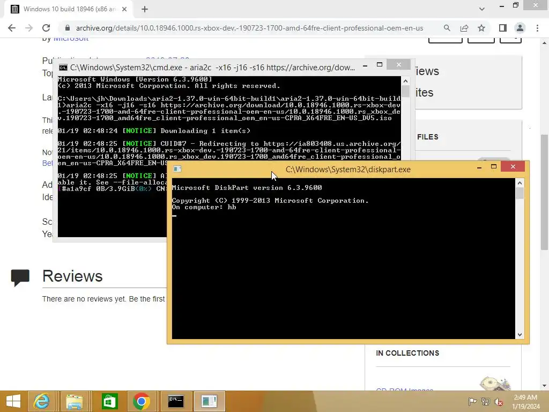This screenshot has width=549, height=412.
Task: Click the FILES heading in sidebar
Action: (427, 137)
